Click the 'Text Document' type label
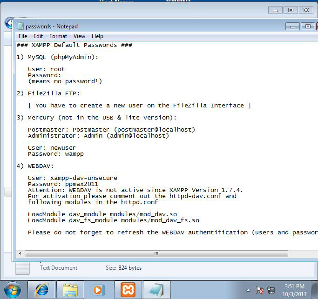This screenshot has width=318, height=299. [58, 268]
